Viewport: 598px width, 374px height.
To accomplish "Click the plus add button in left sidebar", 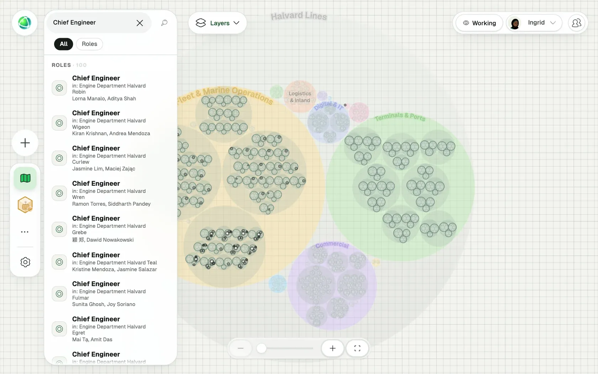I will [x=25, y=143].
